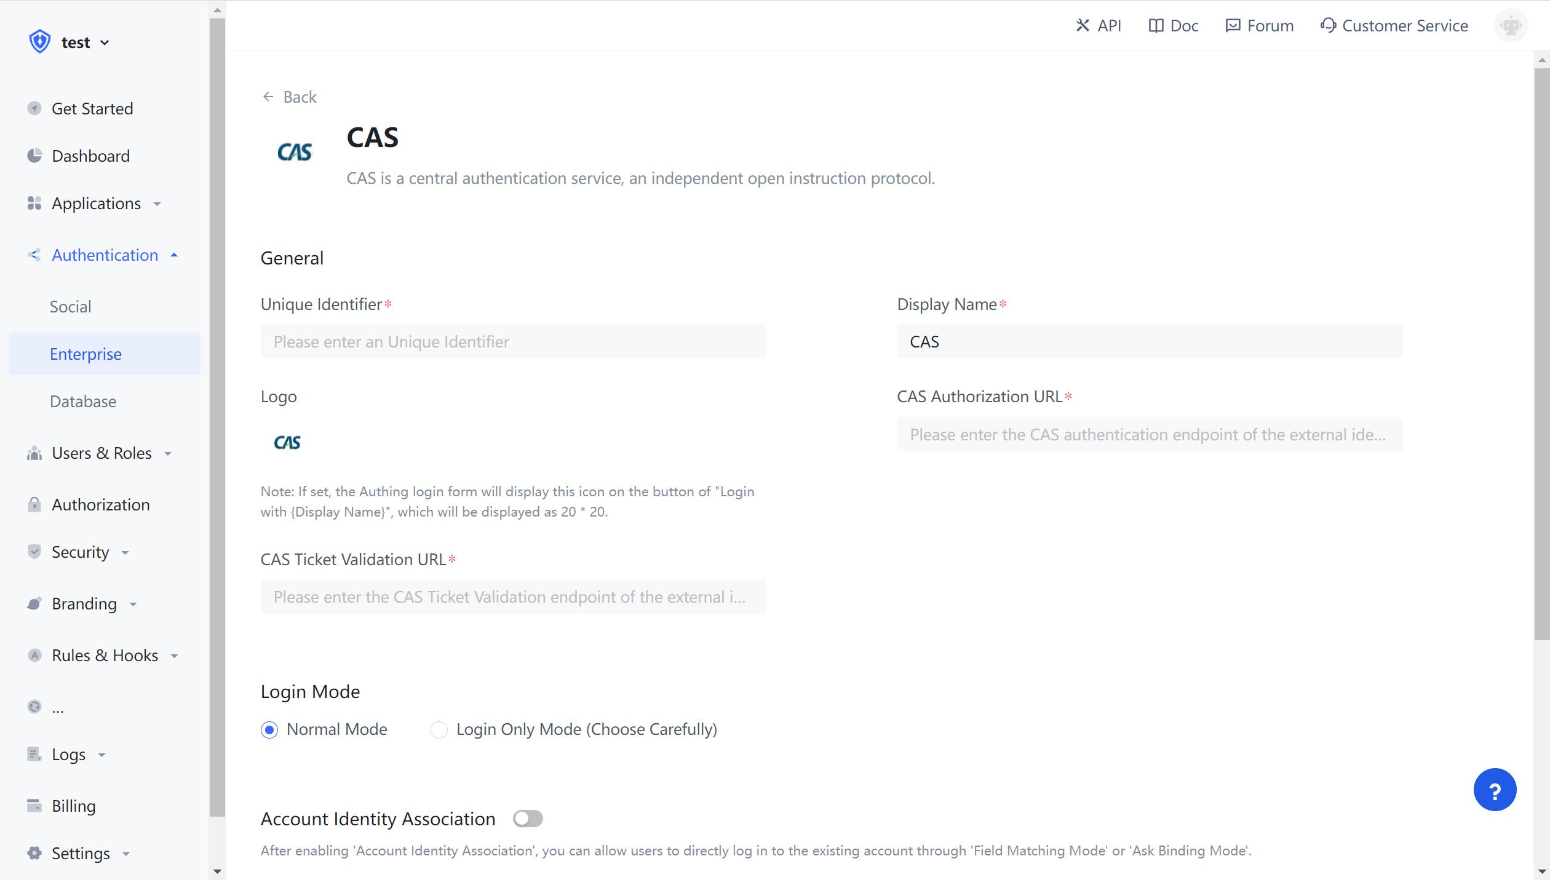Open the Dashboard sidebar section
This screenshot has height=880, width=1550.
[91, 156]
